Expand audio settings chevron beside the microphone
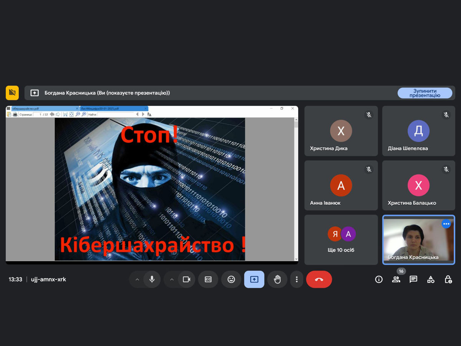This screenshot has height=346, width=461. 137,279
